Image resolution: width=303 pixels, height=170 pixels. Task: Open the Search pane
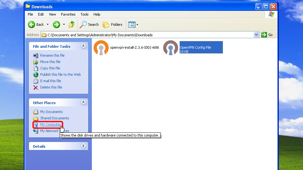pos(89,25)
